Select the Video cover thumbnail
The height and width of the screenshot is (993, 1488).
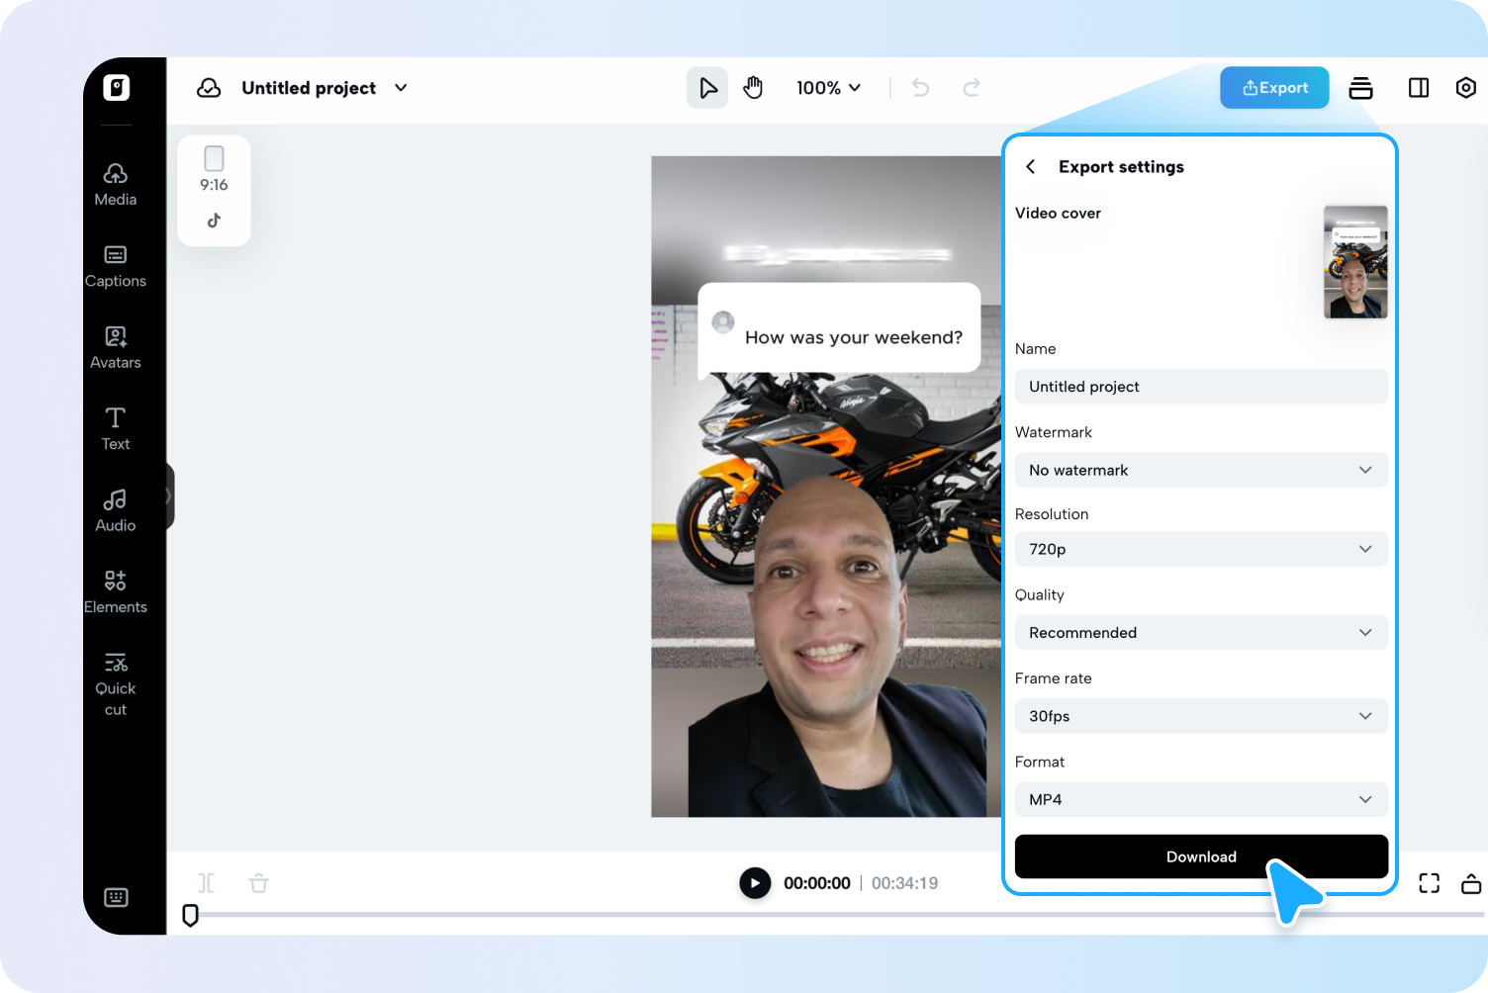point(1355,262)
